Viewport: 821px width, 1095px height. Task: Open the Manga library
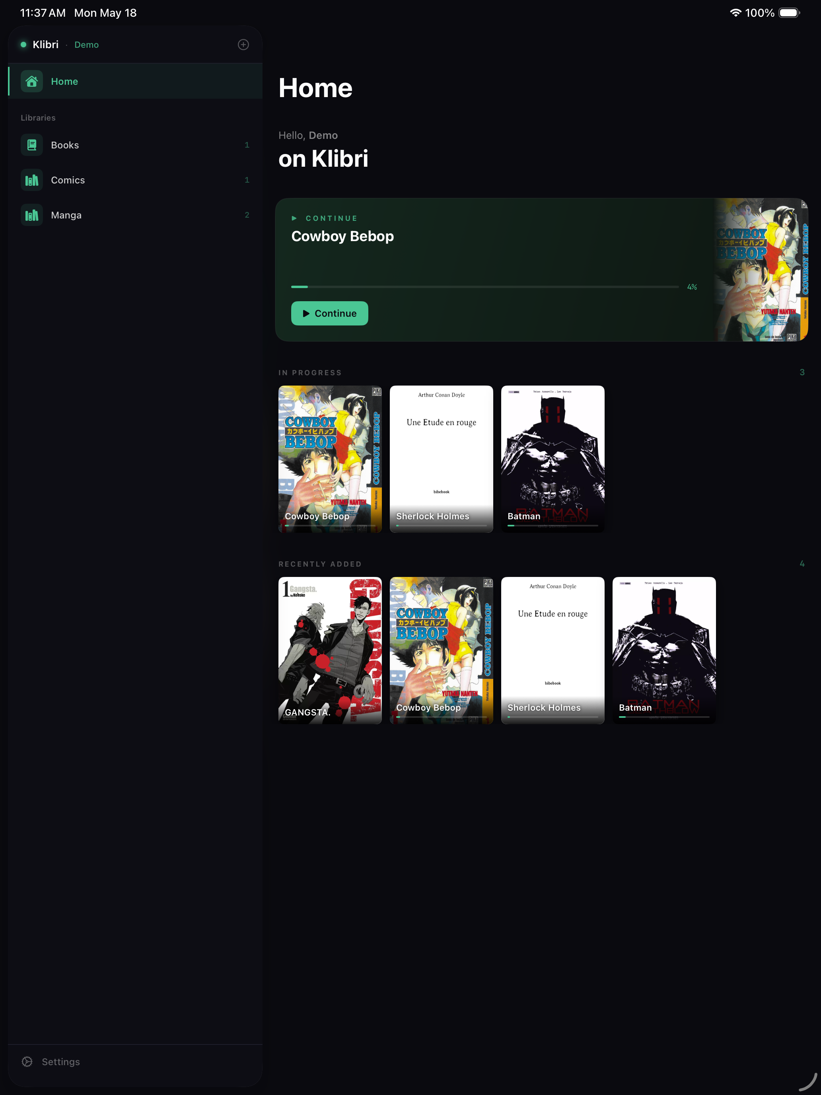pyautogui.click(x=135, y=215)
